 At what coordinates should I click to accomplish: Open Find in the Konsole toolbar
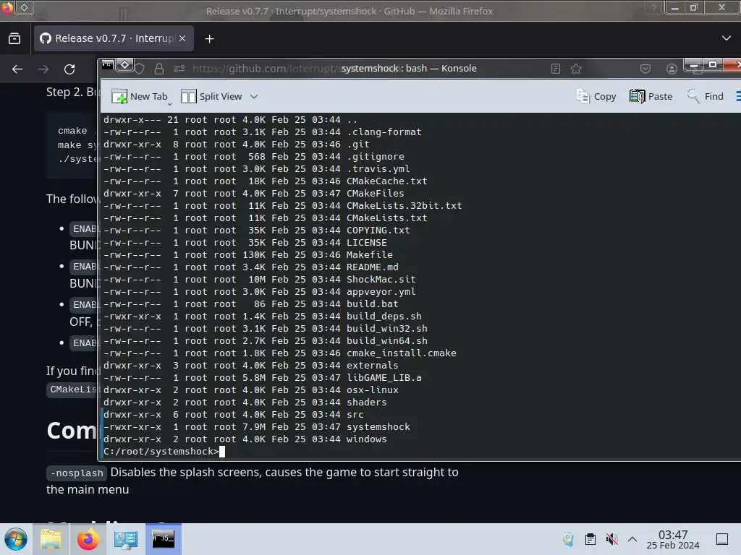[x=705, y=96]
